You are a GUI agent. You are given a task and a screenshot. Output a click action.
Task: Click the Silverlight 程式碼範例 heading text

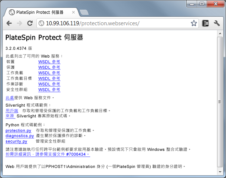28,105
